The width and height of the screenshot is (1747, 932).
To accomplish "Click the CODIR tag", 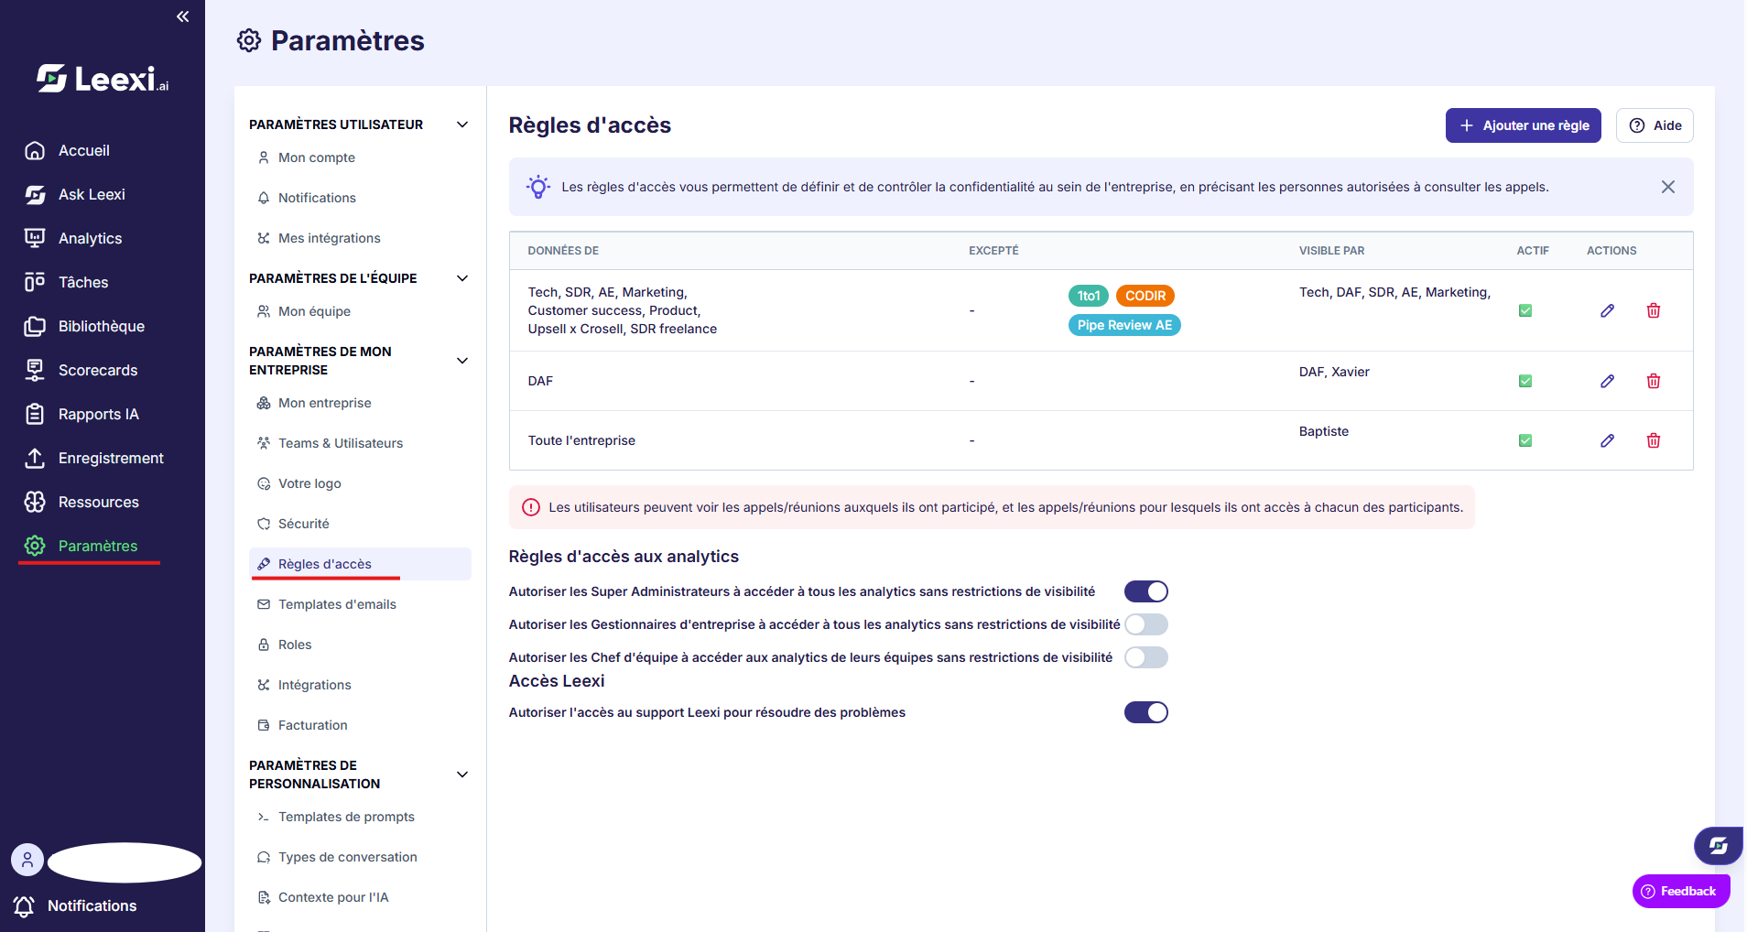I will tap(1145, 296).
